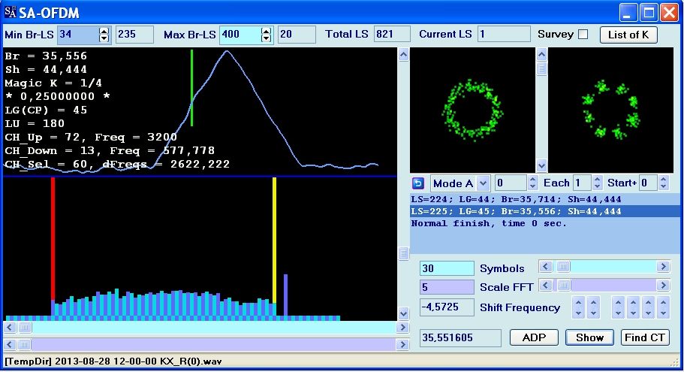Click the Symbols value field showing 30
The height and width of the screenshot is (372, 684).
click(x=447, y=268)
